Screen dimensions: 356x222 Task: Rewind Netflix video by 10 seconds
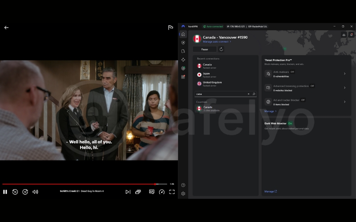coord(15,192)
